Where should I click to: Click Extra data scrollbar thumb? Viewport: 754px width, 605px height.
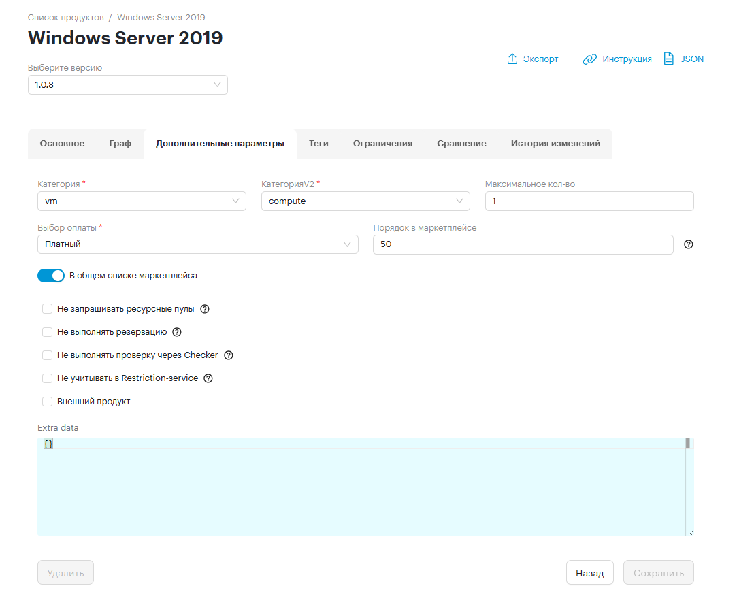coord(687,444)
